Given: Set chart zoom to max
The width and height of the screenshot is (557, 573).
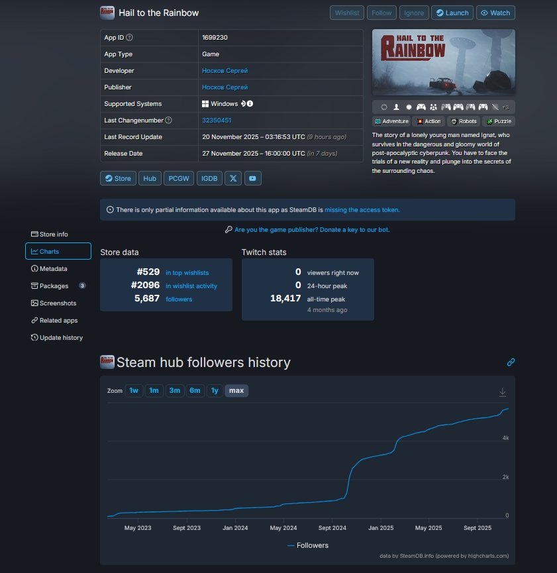Looking at the screenshot, I should pyautogui.click(x=236, y=391).
